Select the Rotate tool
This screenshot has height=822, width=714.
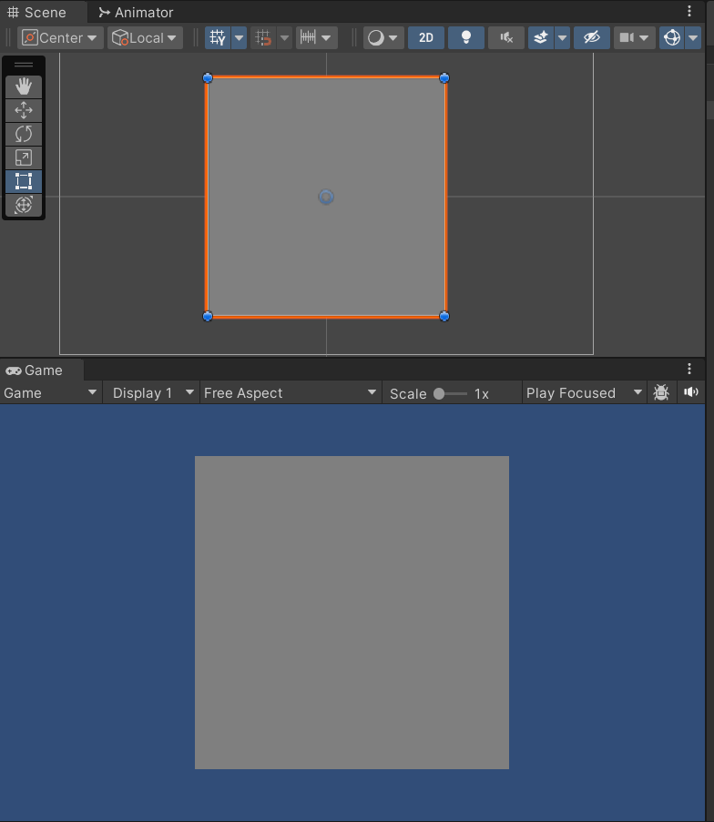tap(24, 134)
